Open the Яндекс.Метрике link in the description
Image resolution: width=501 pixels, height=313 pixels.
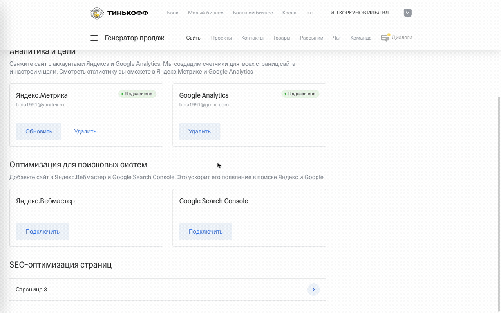tap(179, 72)
